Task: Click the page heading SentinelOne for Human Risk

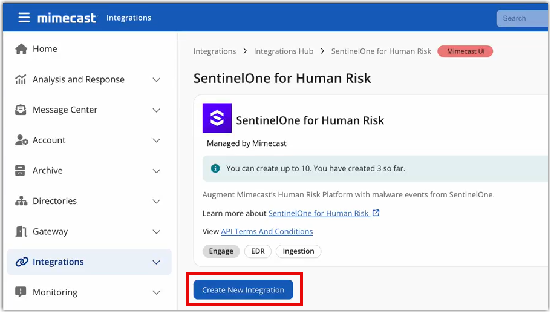Action: pyautogui.click(x=282, y=78)
